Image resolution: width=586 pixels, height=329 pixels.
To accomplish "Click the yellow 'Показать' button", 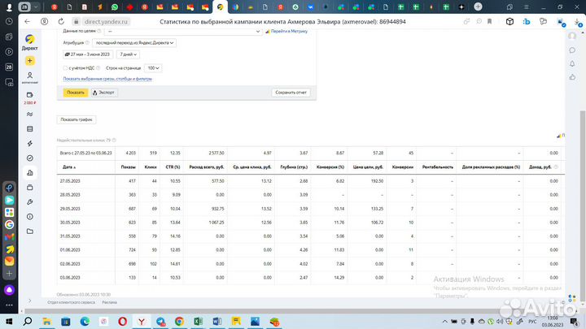I will pos(76,93).
